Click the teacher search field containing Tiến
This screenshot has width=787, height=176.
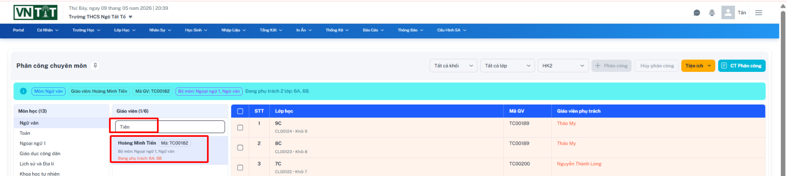tap(170, 127)
